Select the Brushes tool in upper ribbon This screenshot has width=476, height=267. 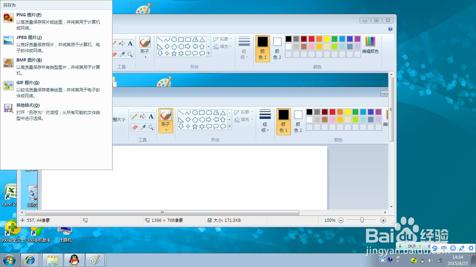pos(145,42)
